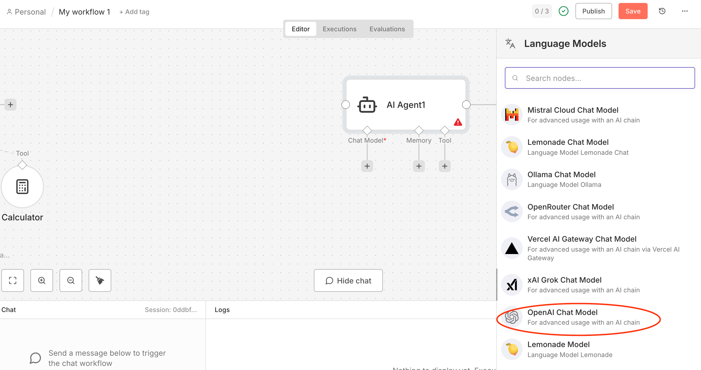
Task: Click the Calculator tool node on canvas
Action: (x=22, y=186)
